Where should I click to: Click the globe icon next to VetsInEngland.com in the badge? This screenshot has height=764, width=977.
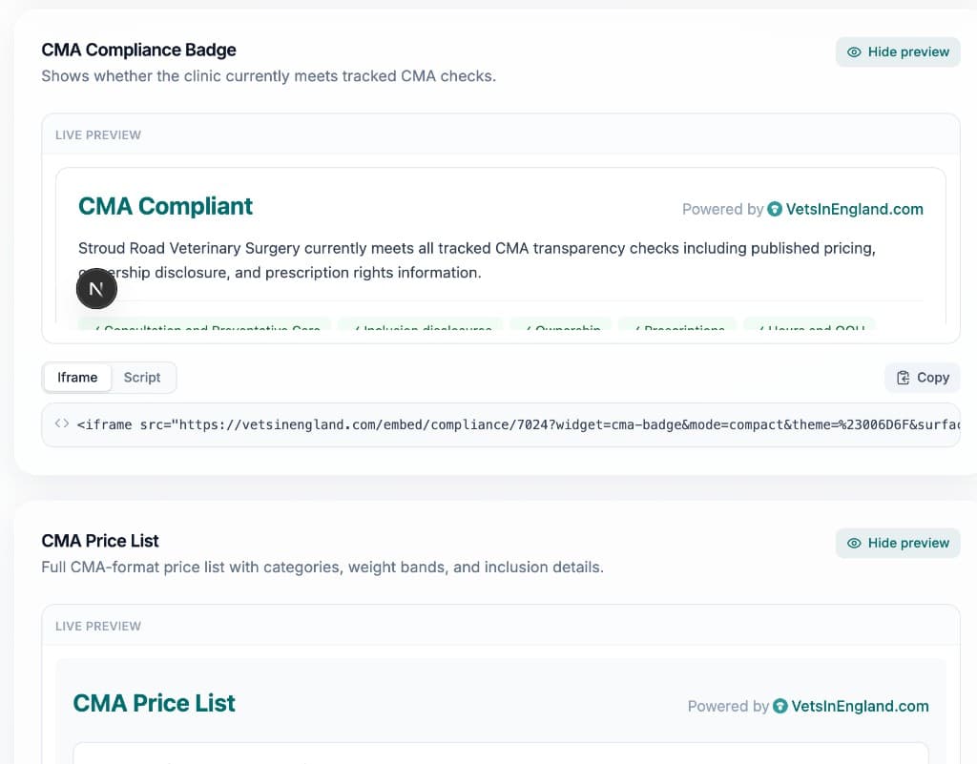(x=777, y=209)
